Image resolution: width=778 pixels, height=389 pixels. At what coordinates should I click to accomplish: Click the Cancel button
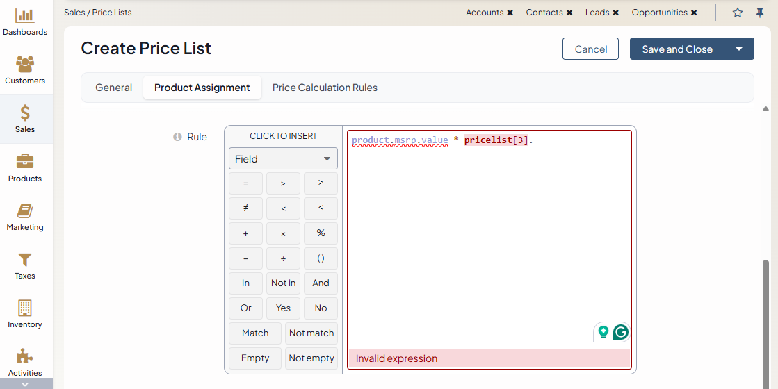pyautogui.click(x=590, y=49)
